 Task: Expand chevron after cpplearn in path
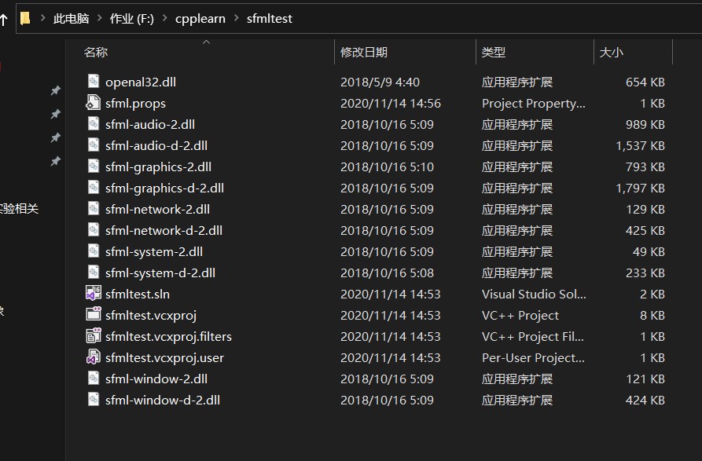[237, 18]
